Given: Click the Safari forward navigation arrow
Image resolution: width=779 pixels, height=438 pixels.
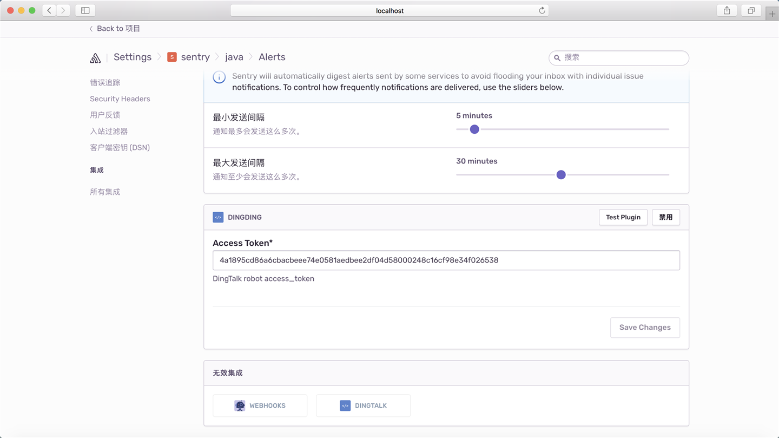Looking at the screenshot, I should point(63,10).
